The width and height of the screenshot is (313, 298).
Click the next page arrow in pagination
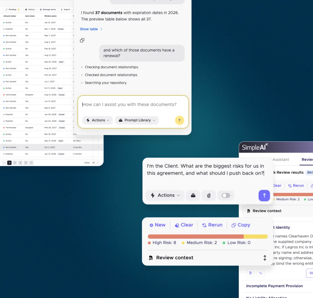pyautogui.click(x=31, y=163)
